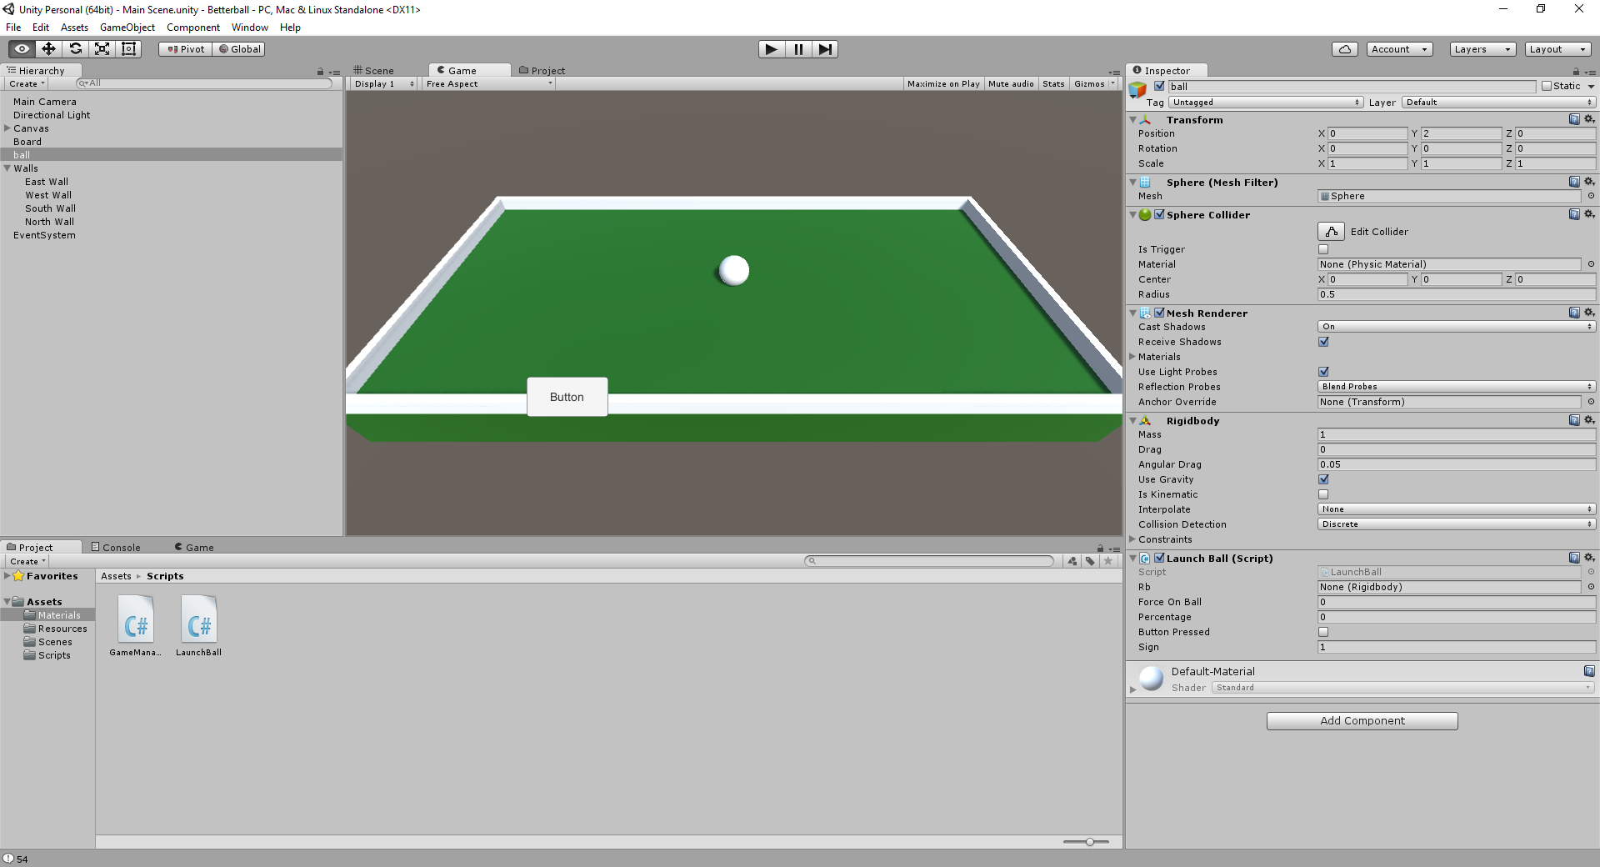Open Default-Material help book icon
Screen dimensions: 1600x867
tap(1589, 671)
